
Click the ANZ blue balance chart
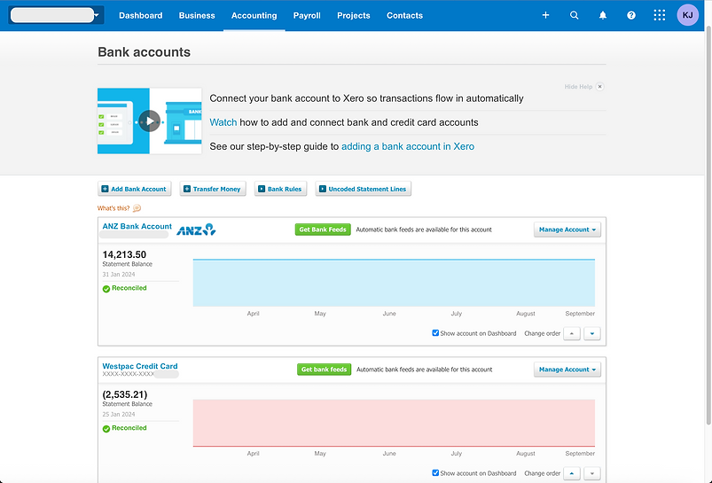coord(394,283)
